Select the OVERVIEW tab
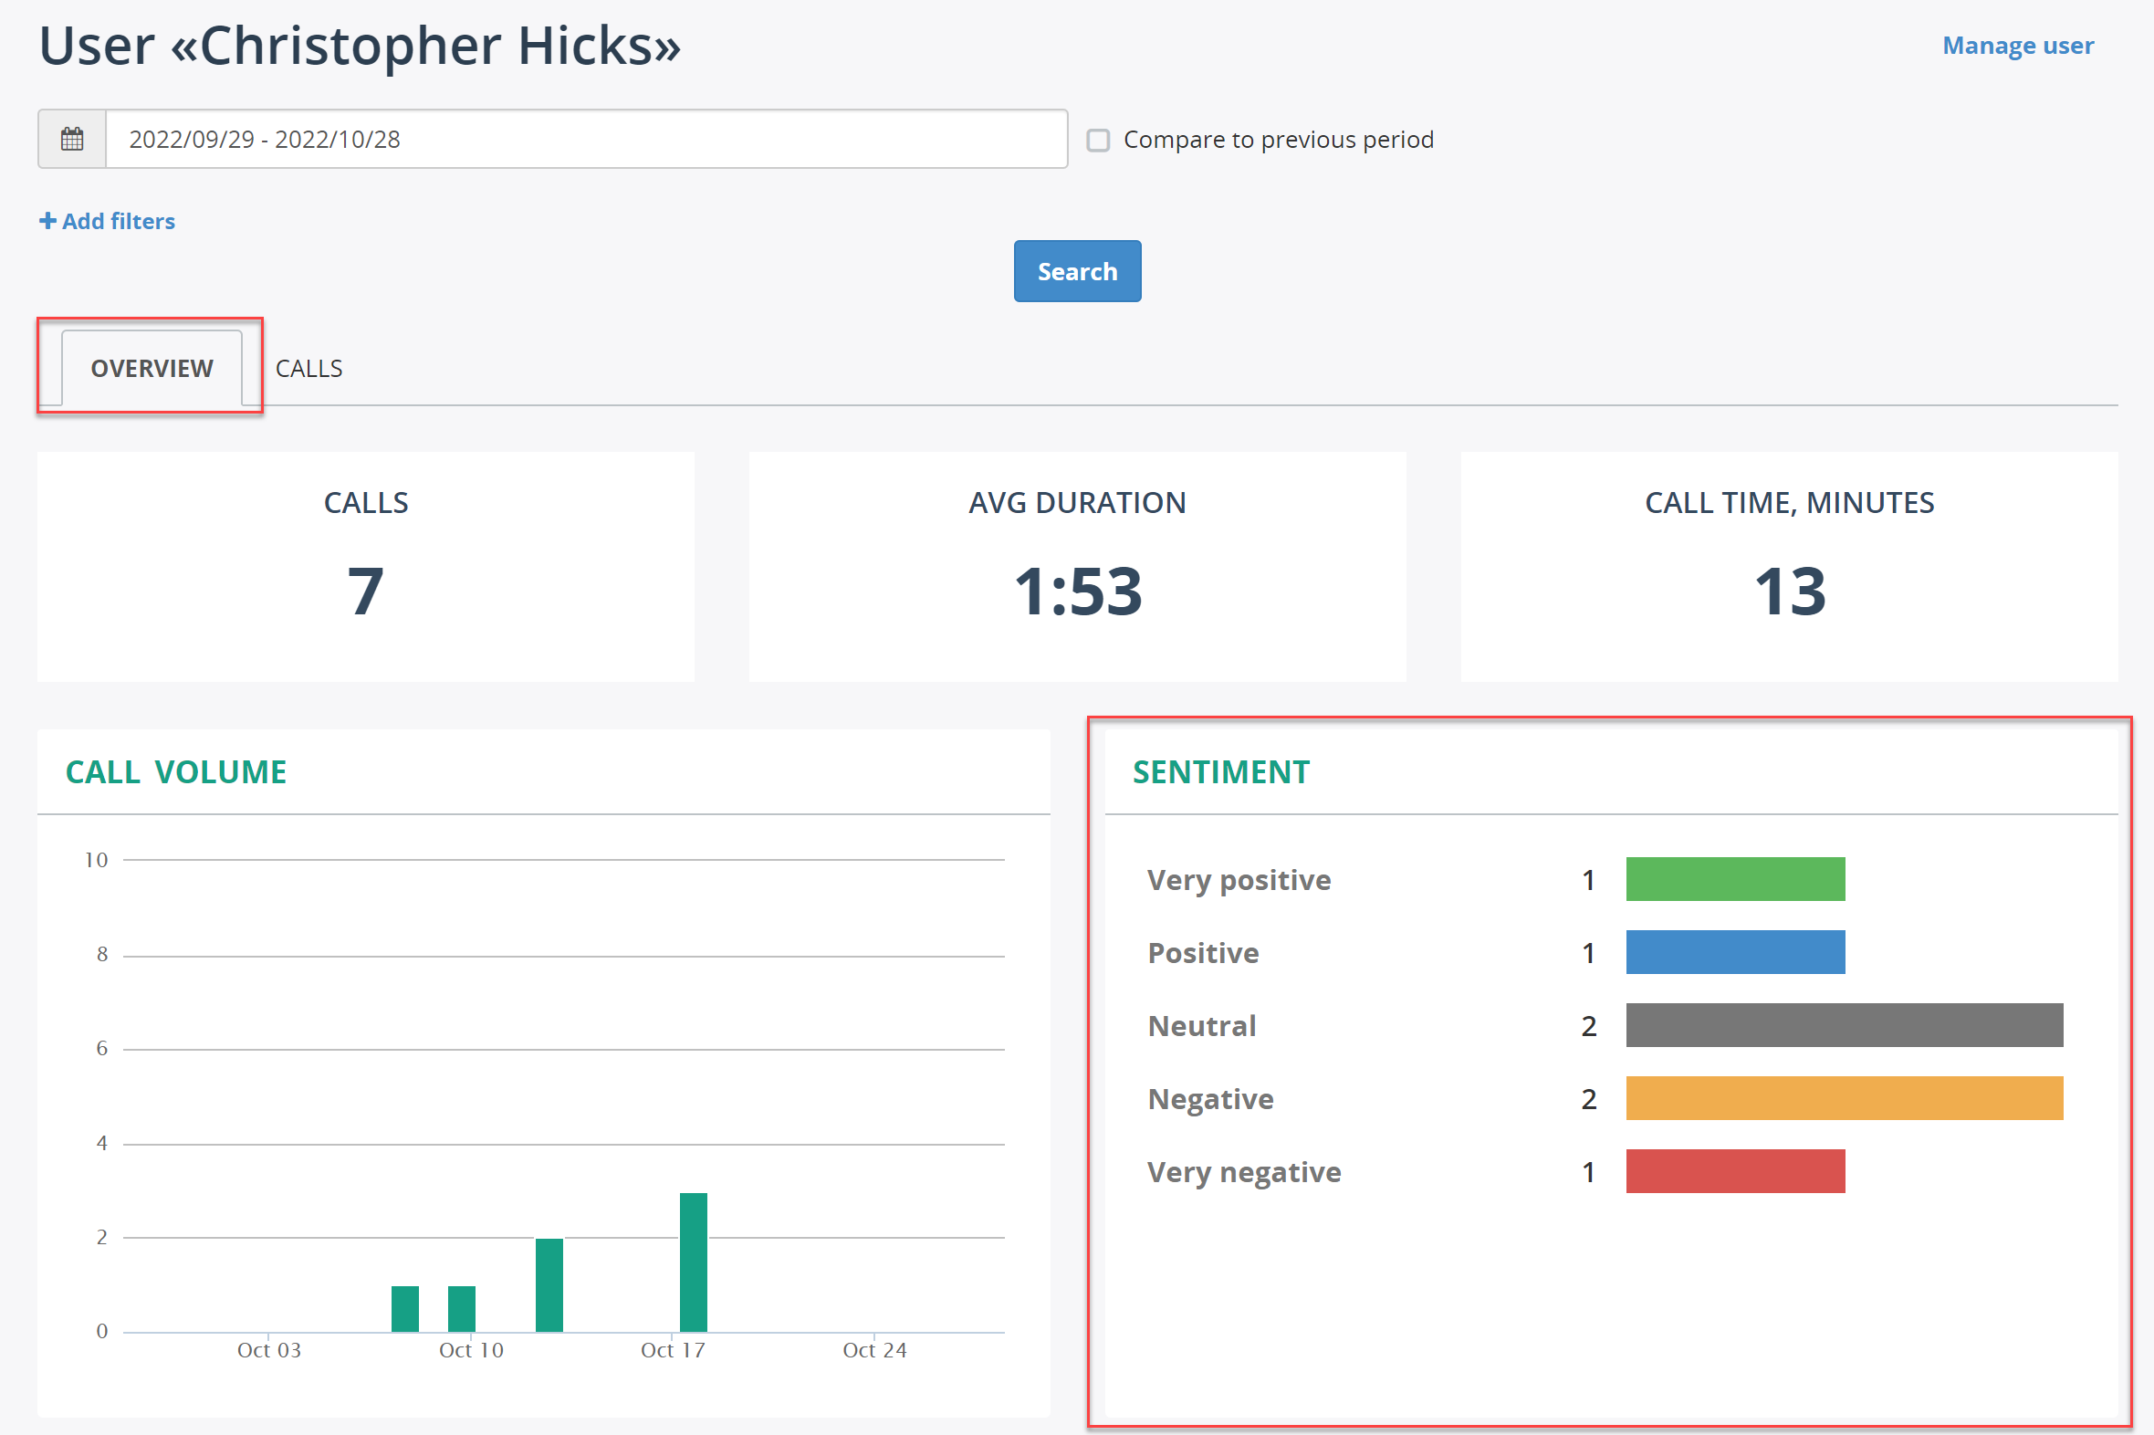This screenshot has height=1435, width=2154. [151, 367]
